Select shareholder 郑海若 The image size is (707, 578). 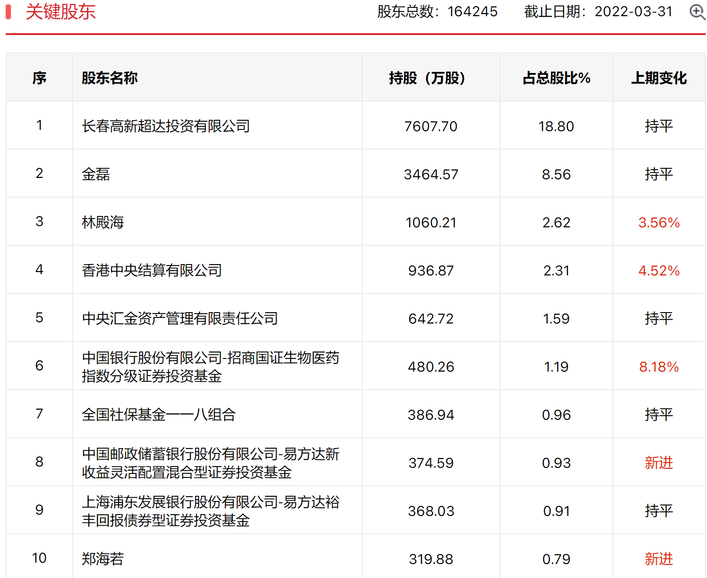coord(103,559)
